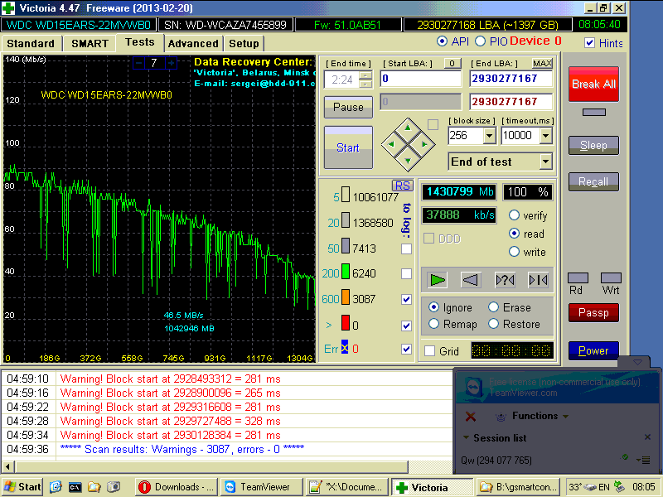663x497 pixels.
Task: Switch to Downloads taskbar window
Action: click(x=177, y=487)
